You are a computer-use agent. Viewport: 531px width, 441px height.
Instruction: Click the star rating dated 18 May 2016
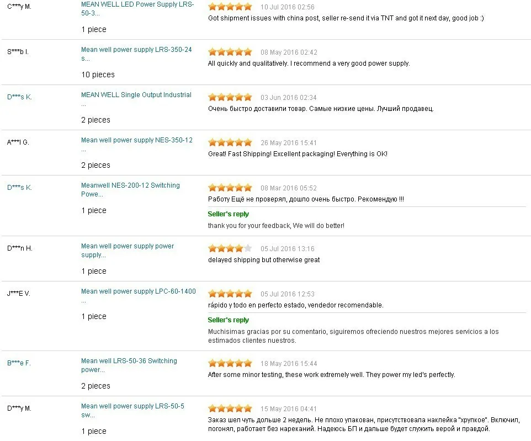pyautogui.click(x=230, y=364)
